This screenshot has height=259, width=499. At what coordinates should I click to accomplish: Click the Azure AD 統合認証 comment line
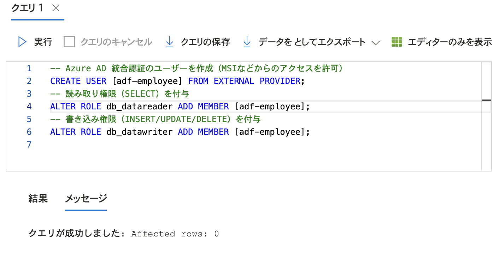point(197,68)
